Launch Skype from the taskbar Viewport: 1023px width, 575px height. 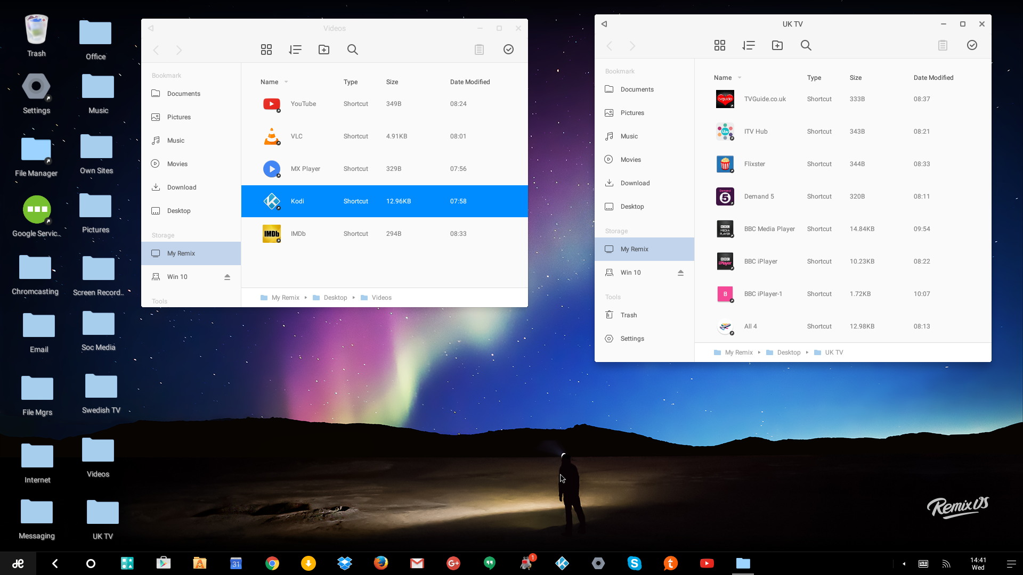pos(634,563)
